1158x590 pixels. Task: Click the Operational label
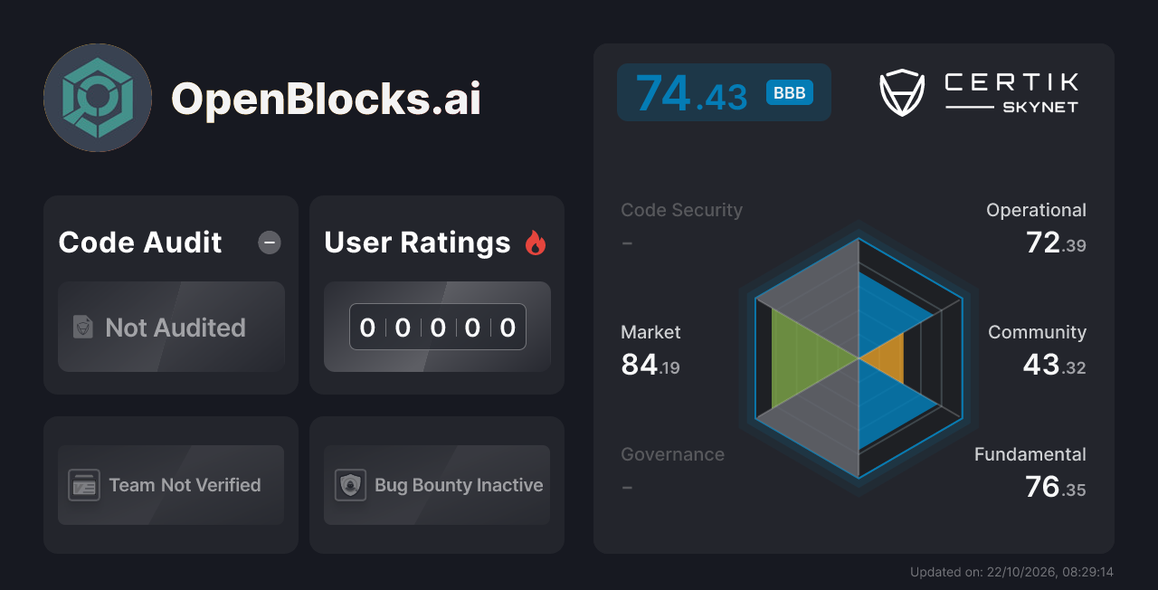(1036, 210)
